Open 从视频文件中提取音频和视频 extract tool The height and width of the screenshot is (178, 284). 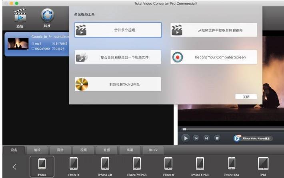click(x=214, y=30)
